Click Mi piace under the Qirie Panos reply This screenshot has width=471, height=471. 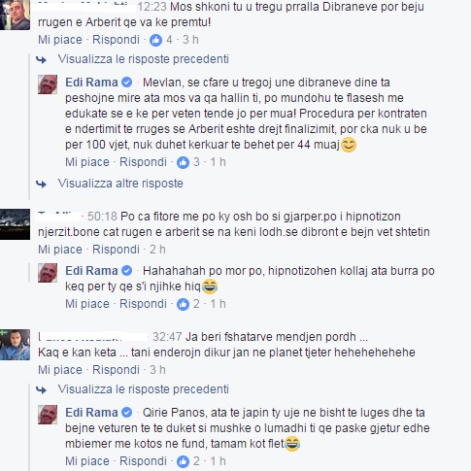(x=87, y=461)
